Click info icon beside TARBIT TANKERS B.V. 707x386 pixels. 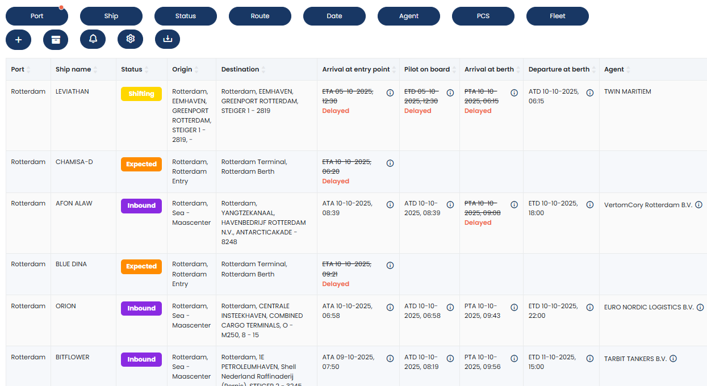[x=673, y=359]
